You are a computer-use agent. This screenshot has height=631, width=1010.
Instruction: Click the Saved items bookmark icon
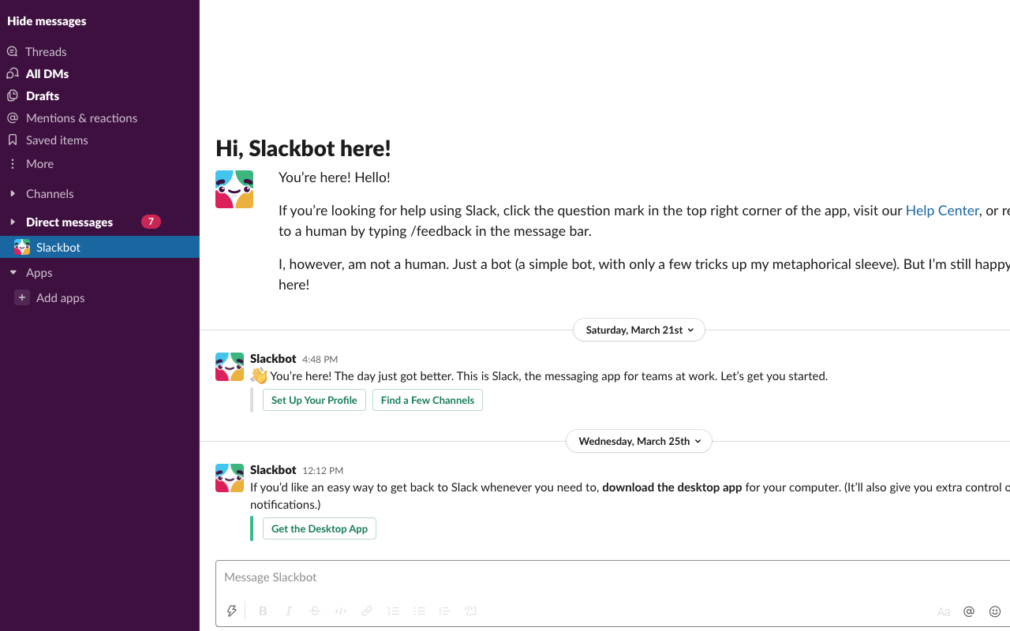pos(12,140)
